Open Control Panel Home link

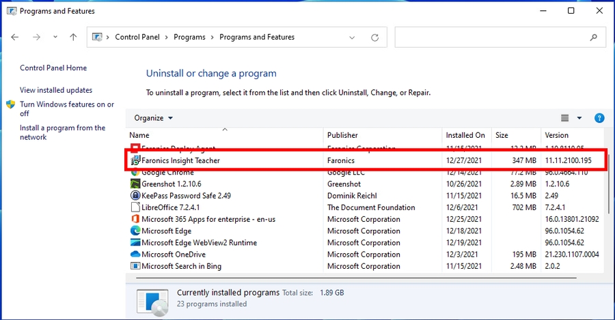click(53, 68)
